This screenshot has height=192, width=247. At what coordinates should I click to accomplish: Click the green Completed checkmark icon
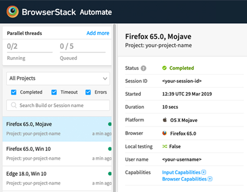[x=164, y=68]
